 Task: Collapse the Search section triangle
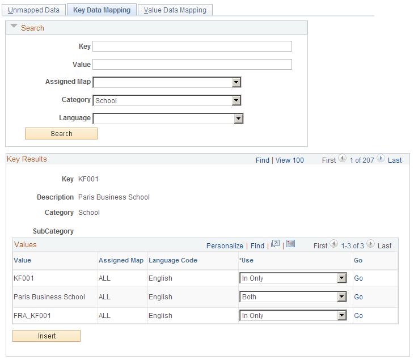[14, 26]
